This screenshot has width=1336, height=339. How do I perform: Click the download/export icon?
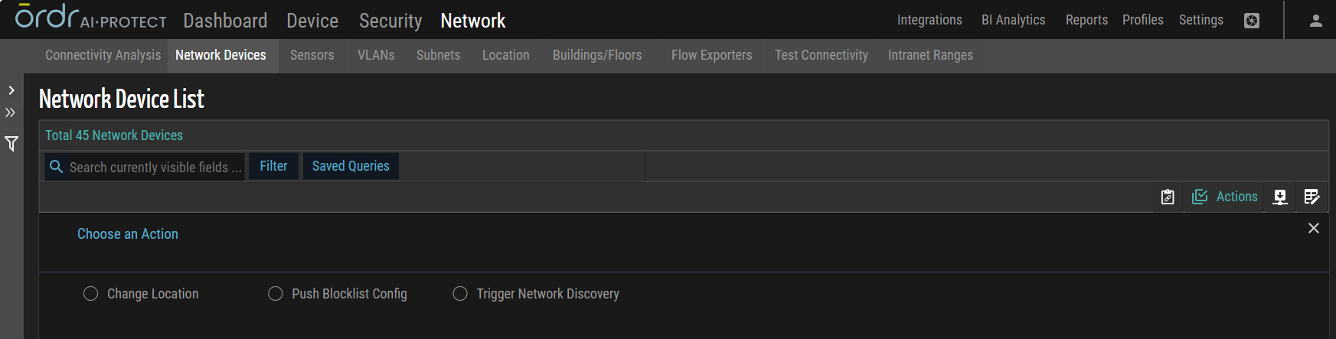coord(1279,197)
